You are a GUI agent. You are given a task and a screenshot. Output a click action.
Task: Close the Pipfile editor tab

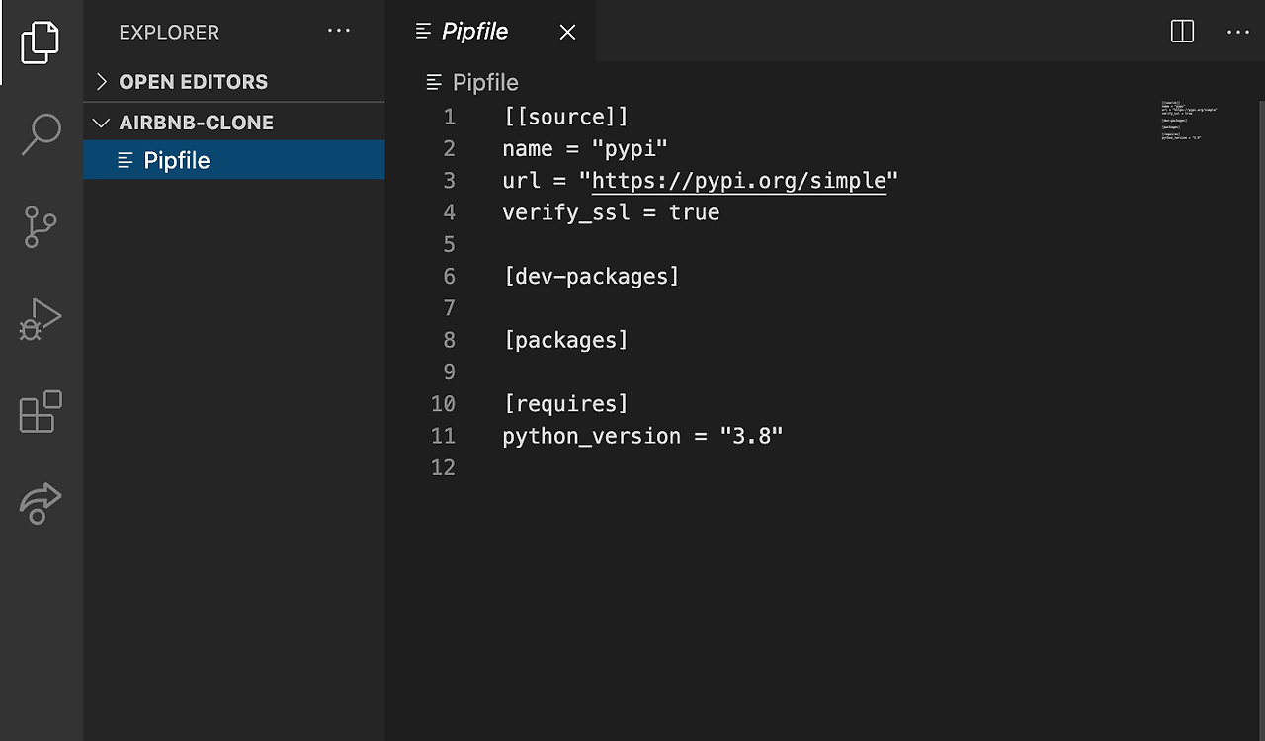click(x=567, y=32)
